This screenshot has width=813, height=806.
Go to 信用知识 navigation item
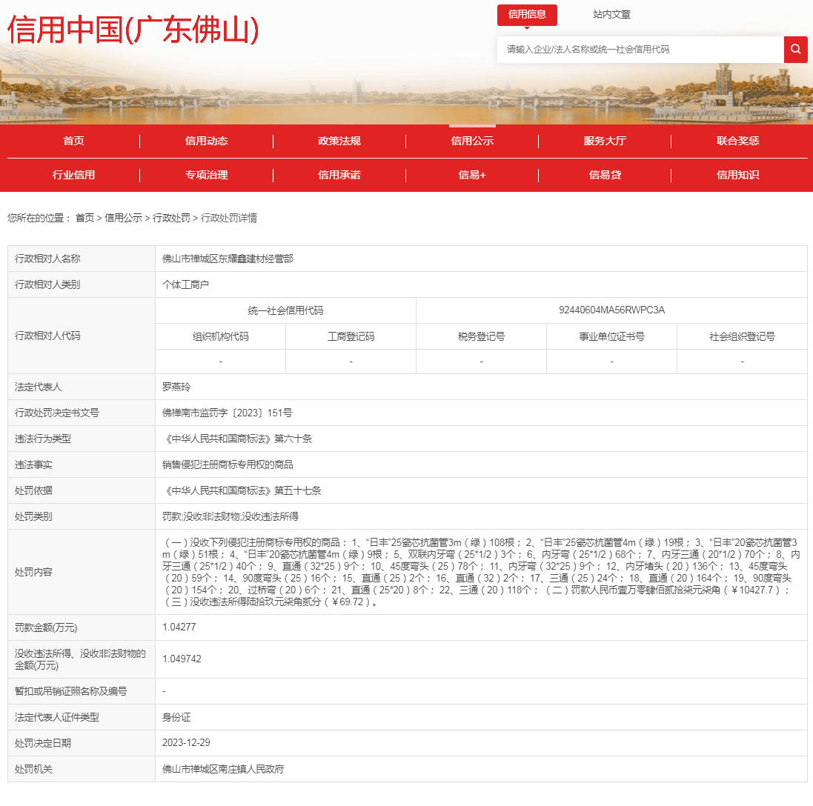(737, 175)
